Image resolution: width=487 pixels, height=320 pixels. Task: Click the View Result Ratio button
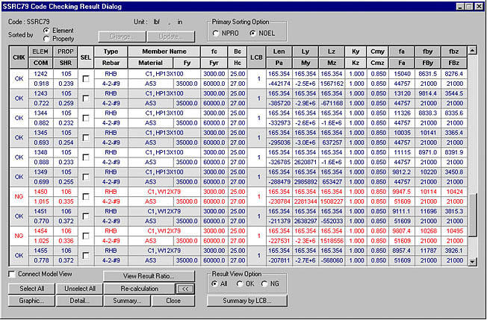(x=149, y=276)
